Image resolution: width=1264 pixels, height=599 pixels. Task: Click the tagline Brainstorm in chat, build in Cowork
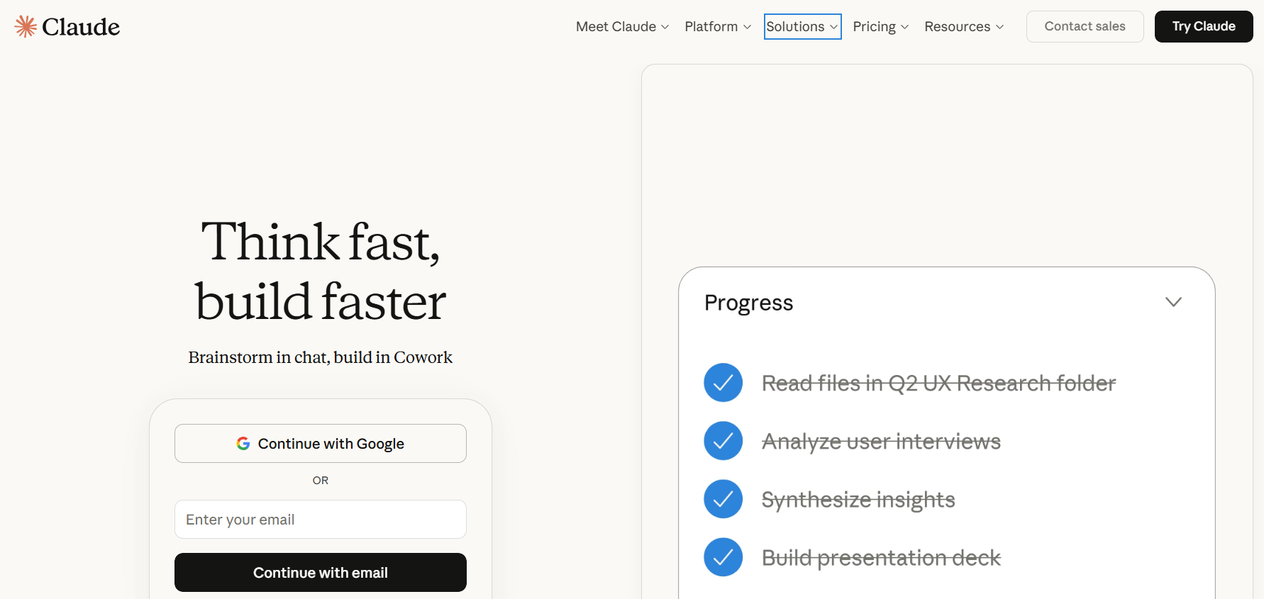click(x=321, y=357)
